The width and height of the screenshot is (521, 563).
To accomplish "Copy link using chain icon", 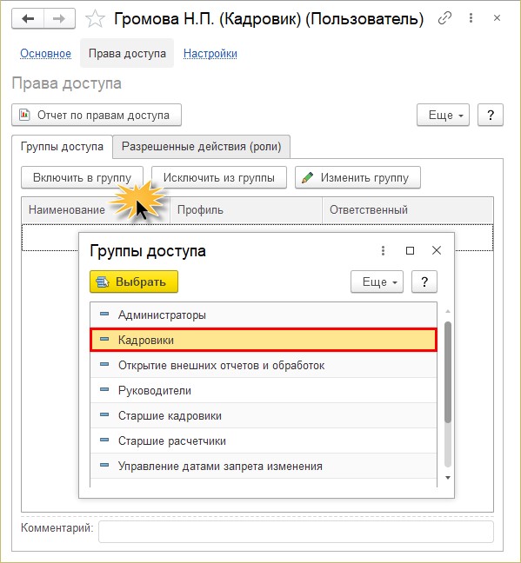I will 444,18.
